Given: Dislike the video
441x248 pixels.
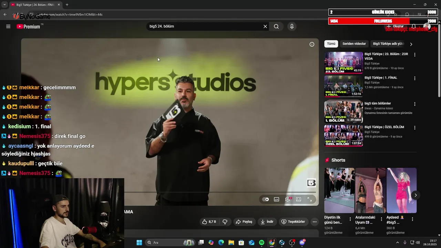Looking at the screenshot, I should pyautogui.click(x=225, y=222).
